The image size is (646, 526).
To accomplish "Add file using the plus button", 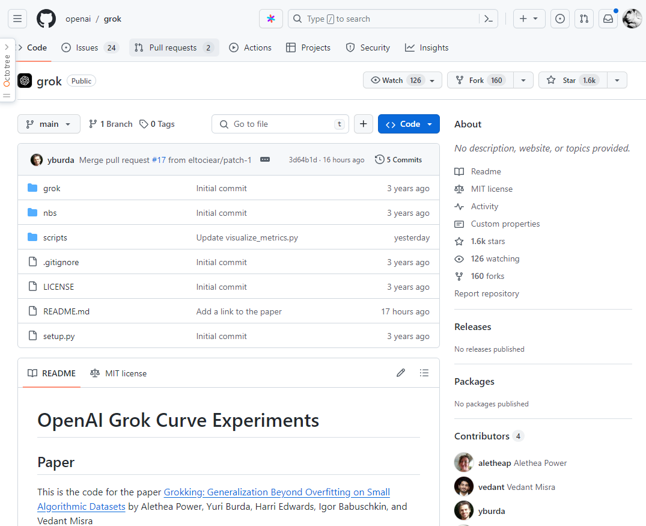I will point(364,124).
